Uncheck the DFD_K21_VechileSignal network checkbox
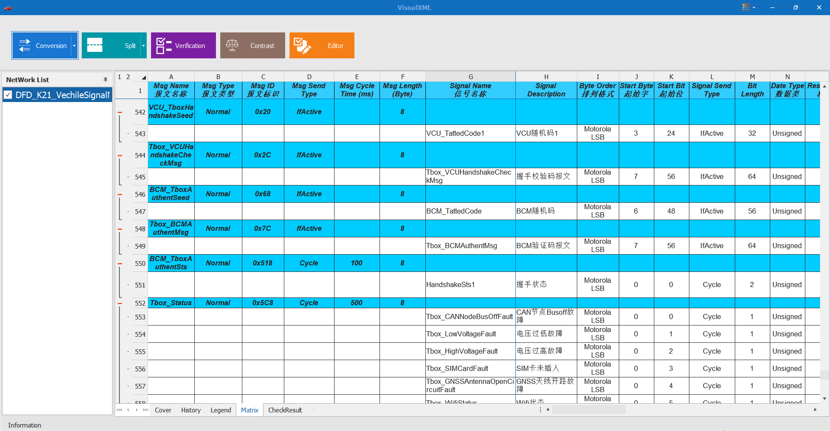This screenshot has width=830, height=431. [x=8, y=95]
